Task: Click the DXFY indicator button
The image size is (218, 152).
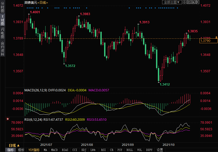Action: point(149,150)
